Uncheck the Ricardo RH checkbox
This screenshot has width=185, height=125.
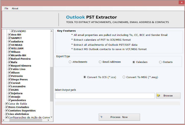coord(9,55)
